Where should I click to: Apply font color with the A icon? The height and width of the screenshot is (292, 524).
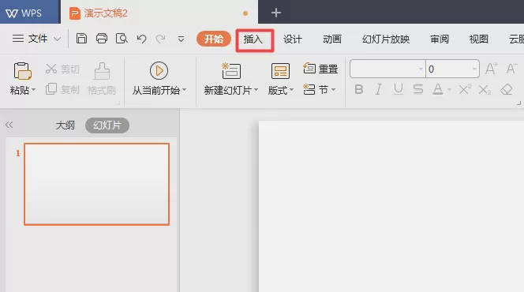pos(438,89)
